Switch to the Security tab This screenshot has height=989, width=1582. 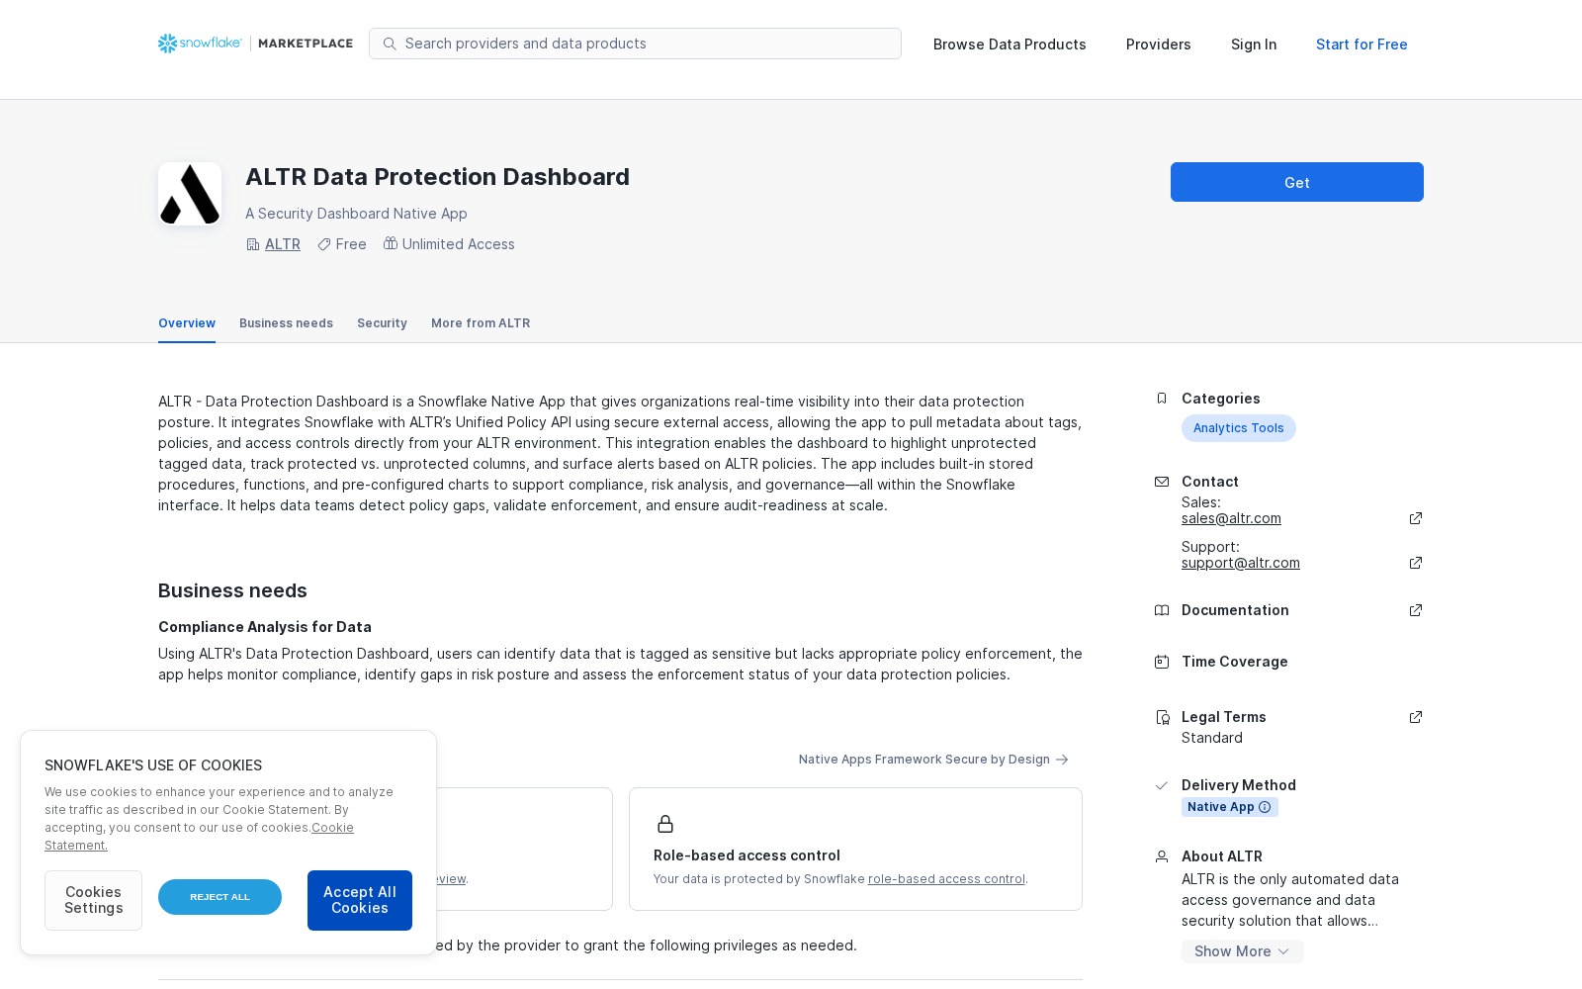pyautogui.click(x=382, y=323)
